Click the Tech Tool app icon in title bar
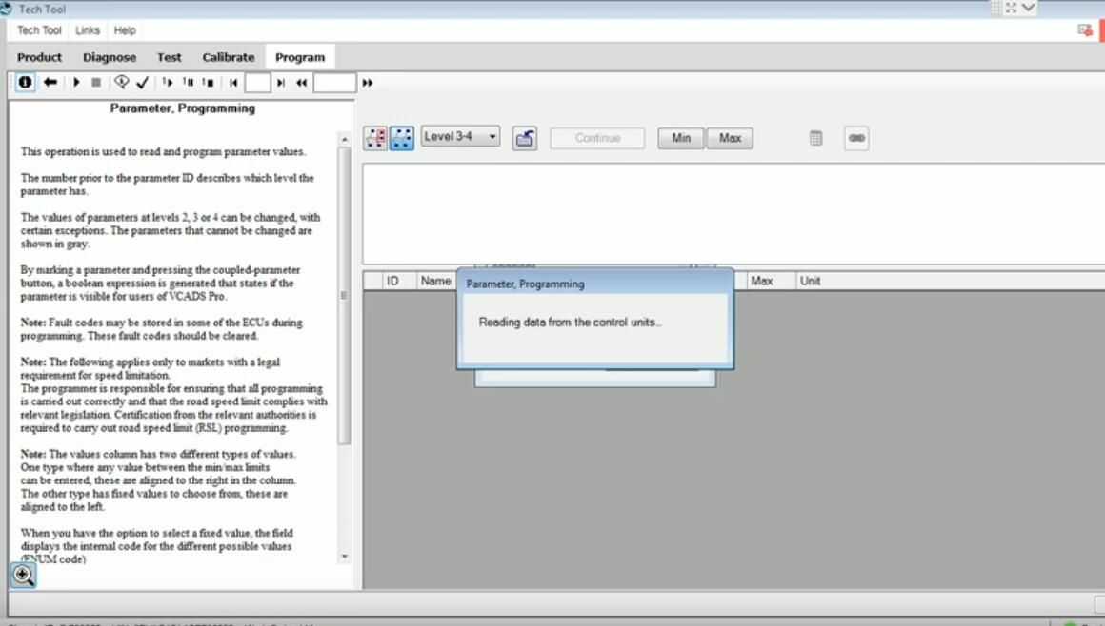 (x=7, y=9)
